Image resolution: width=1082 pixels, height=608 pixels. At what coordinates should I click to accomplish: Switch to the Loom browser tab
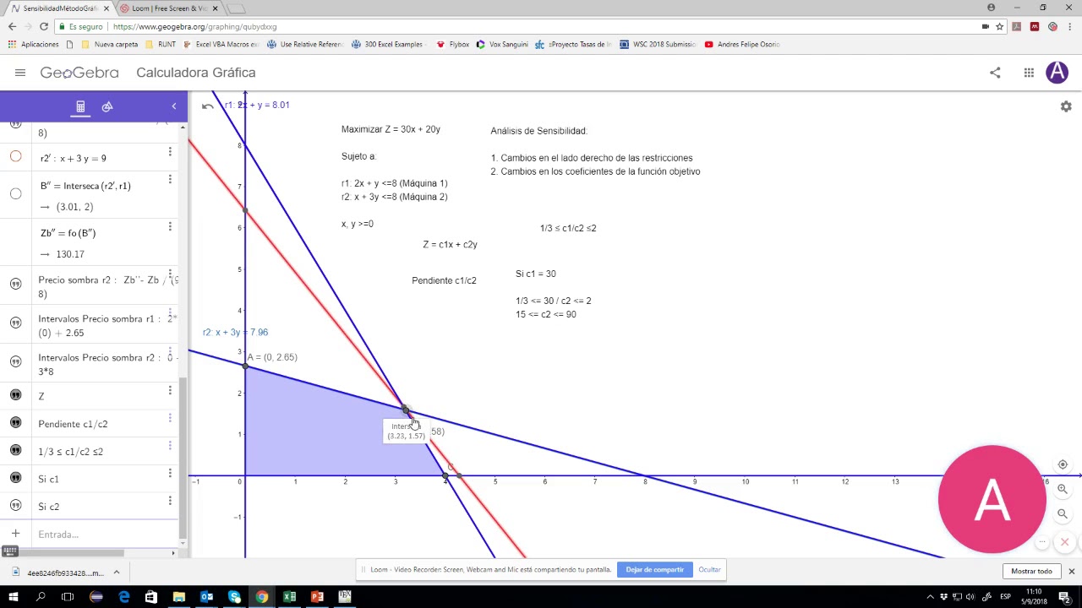click(169, 8)
